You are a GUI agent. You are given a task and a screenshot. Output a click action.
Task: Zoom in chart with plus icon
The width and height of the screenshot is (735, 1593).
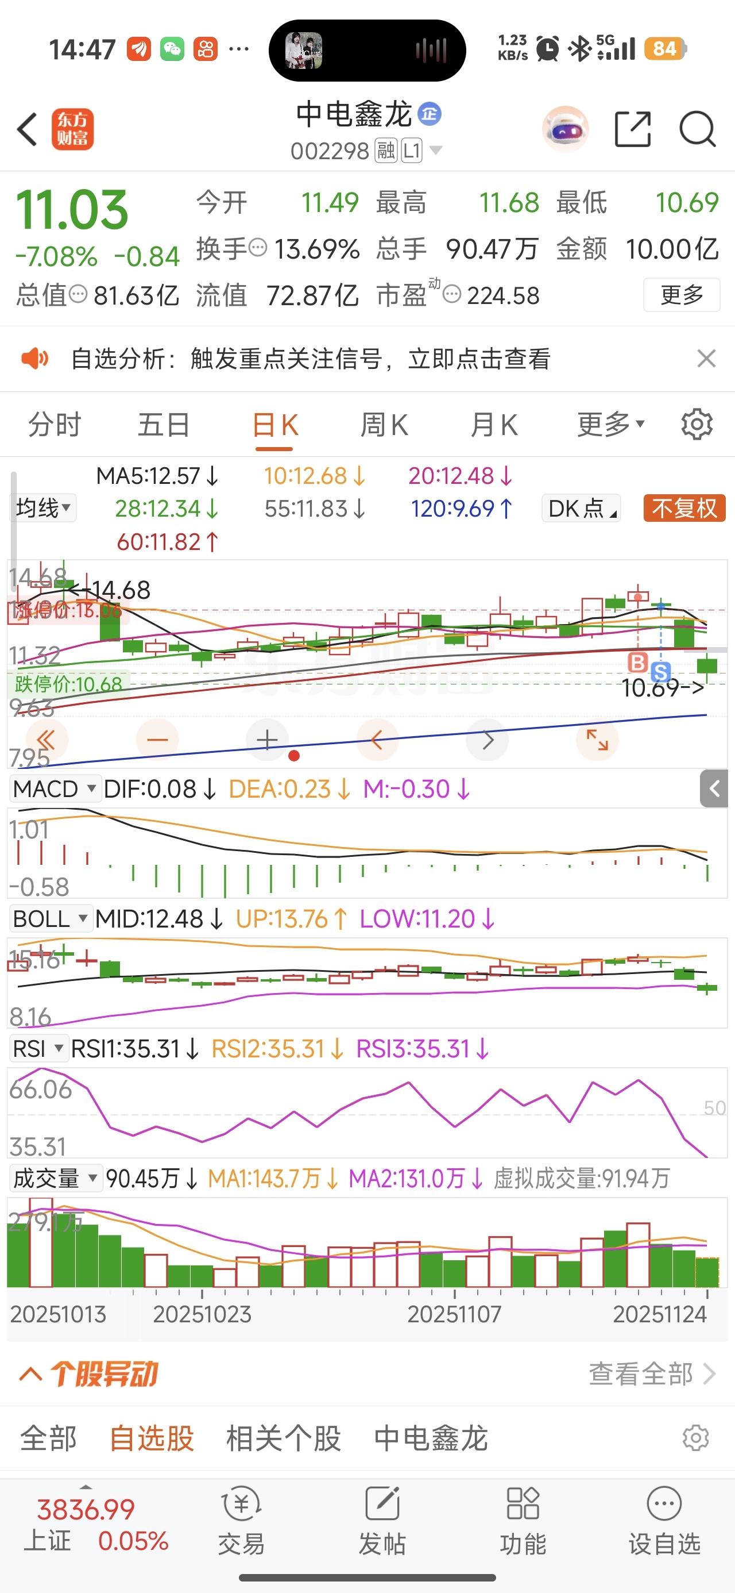pos(267,740)
